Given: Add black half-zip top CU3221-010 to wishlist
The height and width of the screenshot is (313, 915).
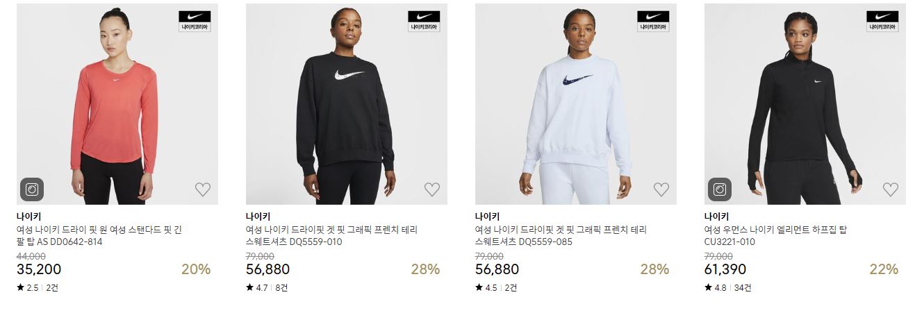Looking at the screenshot, I should (891, 189).
